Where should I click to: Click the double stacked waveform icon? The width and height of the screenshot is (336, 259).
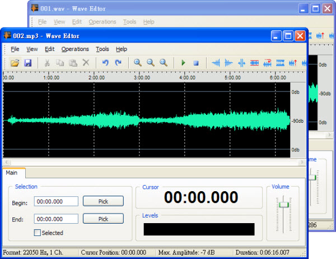[280, 63]
